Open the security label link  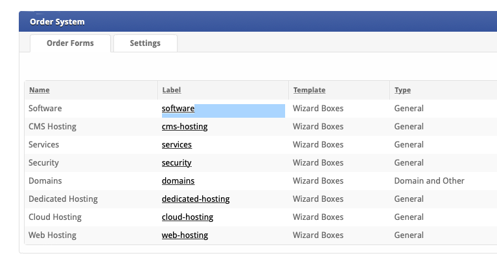click(176, 162)
